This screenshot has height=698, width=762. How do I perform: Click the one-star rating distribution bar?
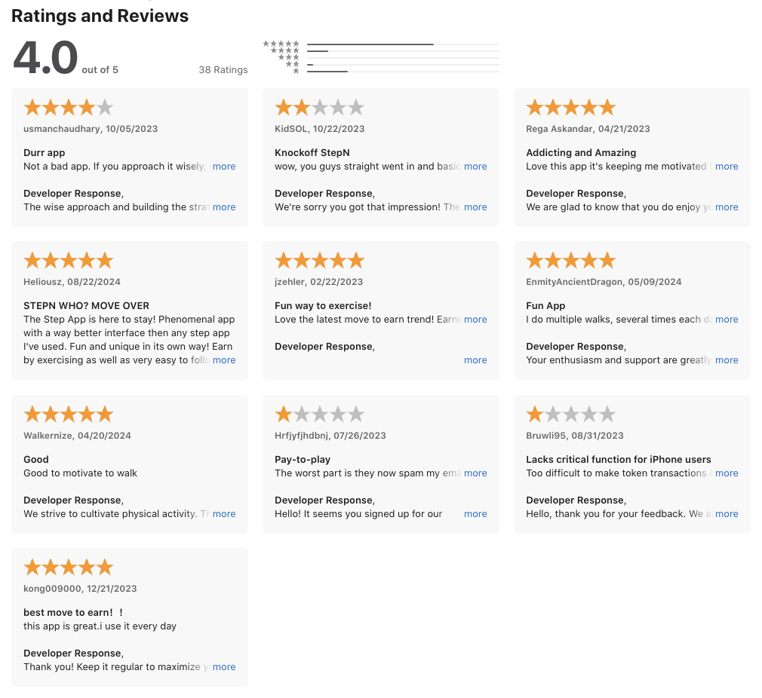click(x=403, y=72)
